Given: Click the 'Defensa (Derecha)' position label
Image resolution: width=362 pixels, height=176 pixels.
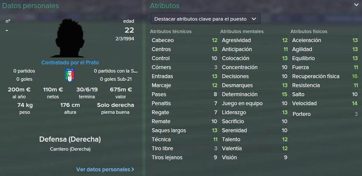Looking at the screenshot, I should [70, 140].
